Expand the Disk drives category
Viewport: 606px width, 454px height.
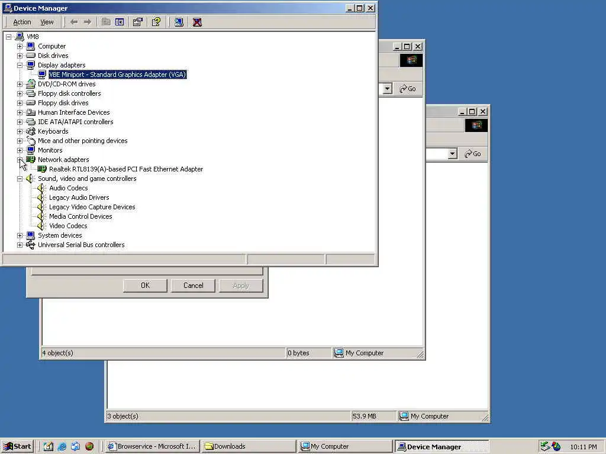(20, 56)
